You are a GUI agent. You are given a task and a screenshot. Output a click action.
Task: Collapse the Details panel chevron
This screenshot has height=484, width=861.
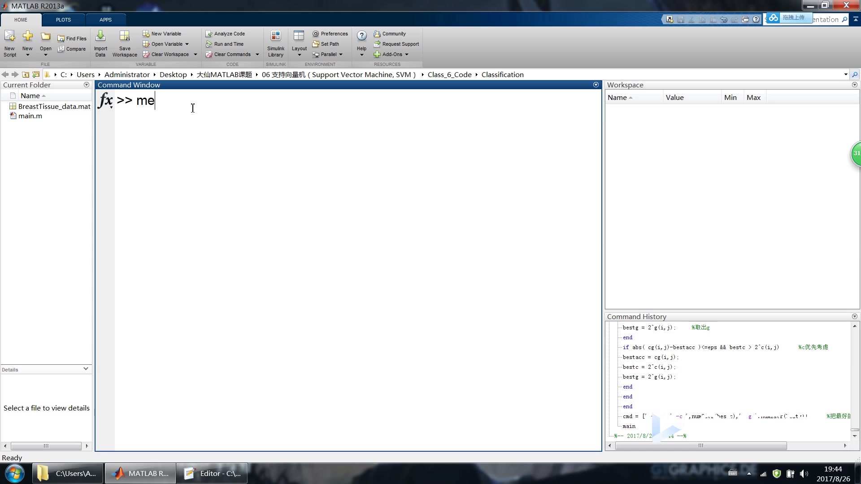click(86, 369)
